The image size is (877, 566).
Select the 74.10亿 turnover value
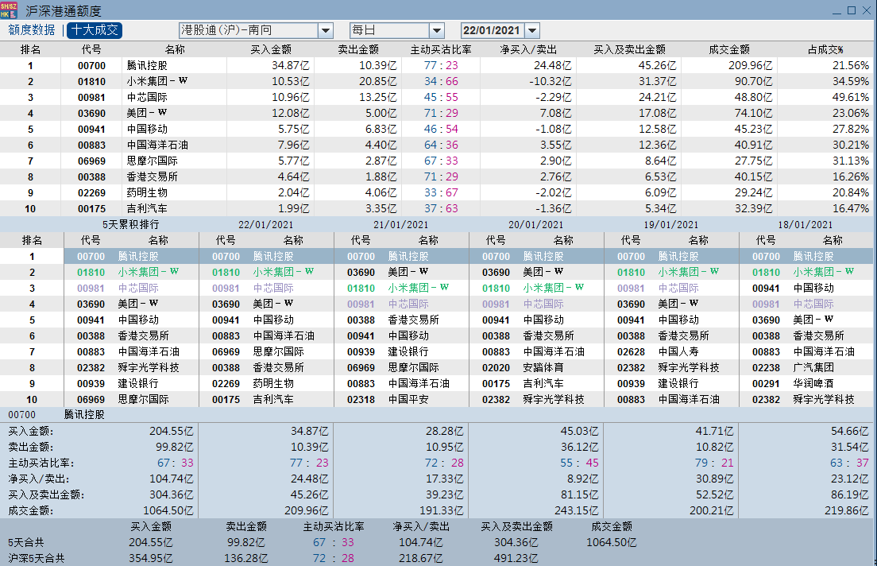(x=753, y=113)
